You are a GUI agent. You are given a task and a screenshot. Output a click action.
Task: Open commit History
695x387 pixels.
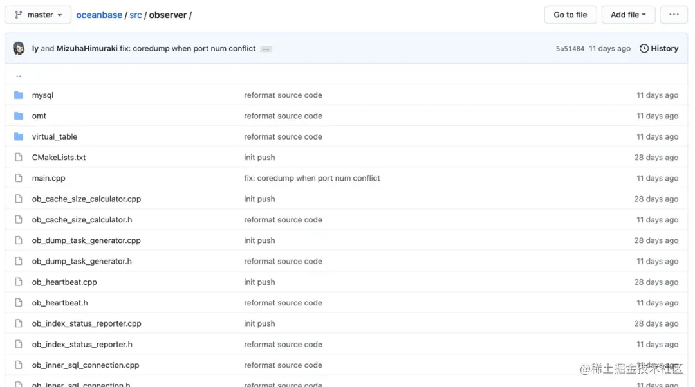point(659,48)
